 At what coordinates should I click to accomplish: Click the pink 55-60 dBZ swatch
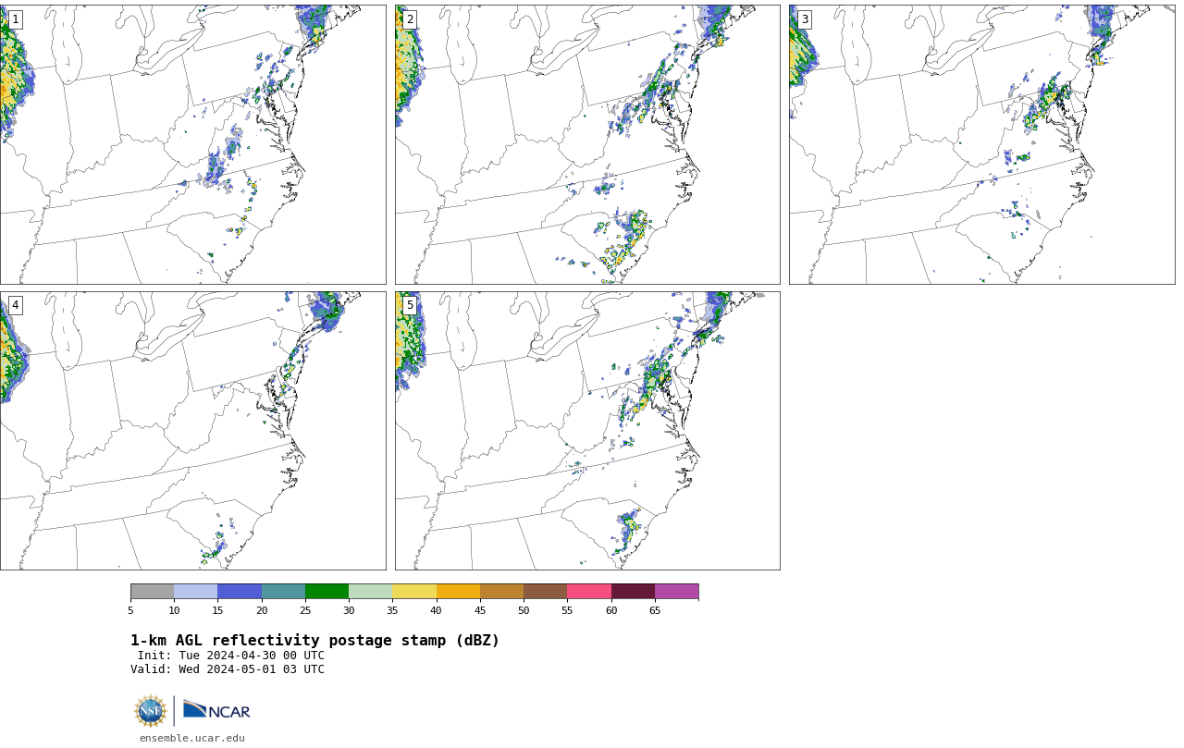coord(589,592)
